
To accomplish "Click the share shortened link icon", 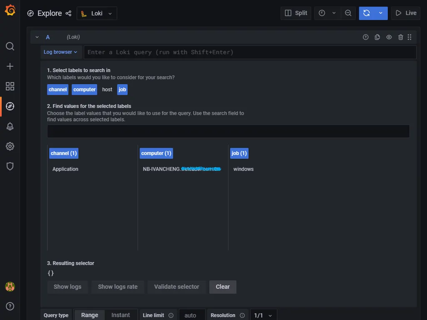I will [68, 13].
